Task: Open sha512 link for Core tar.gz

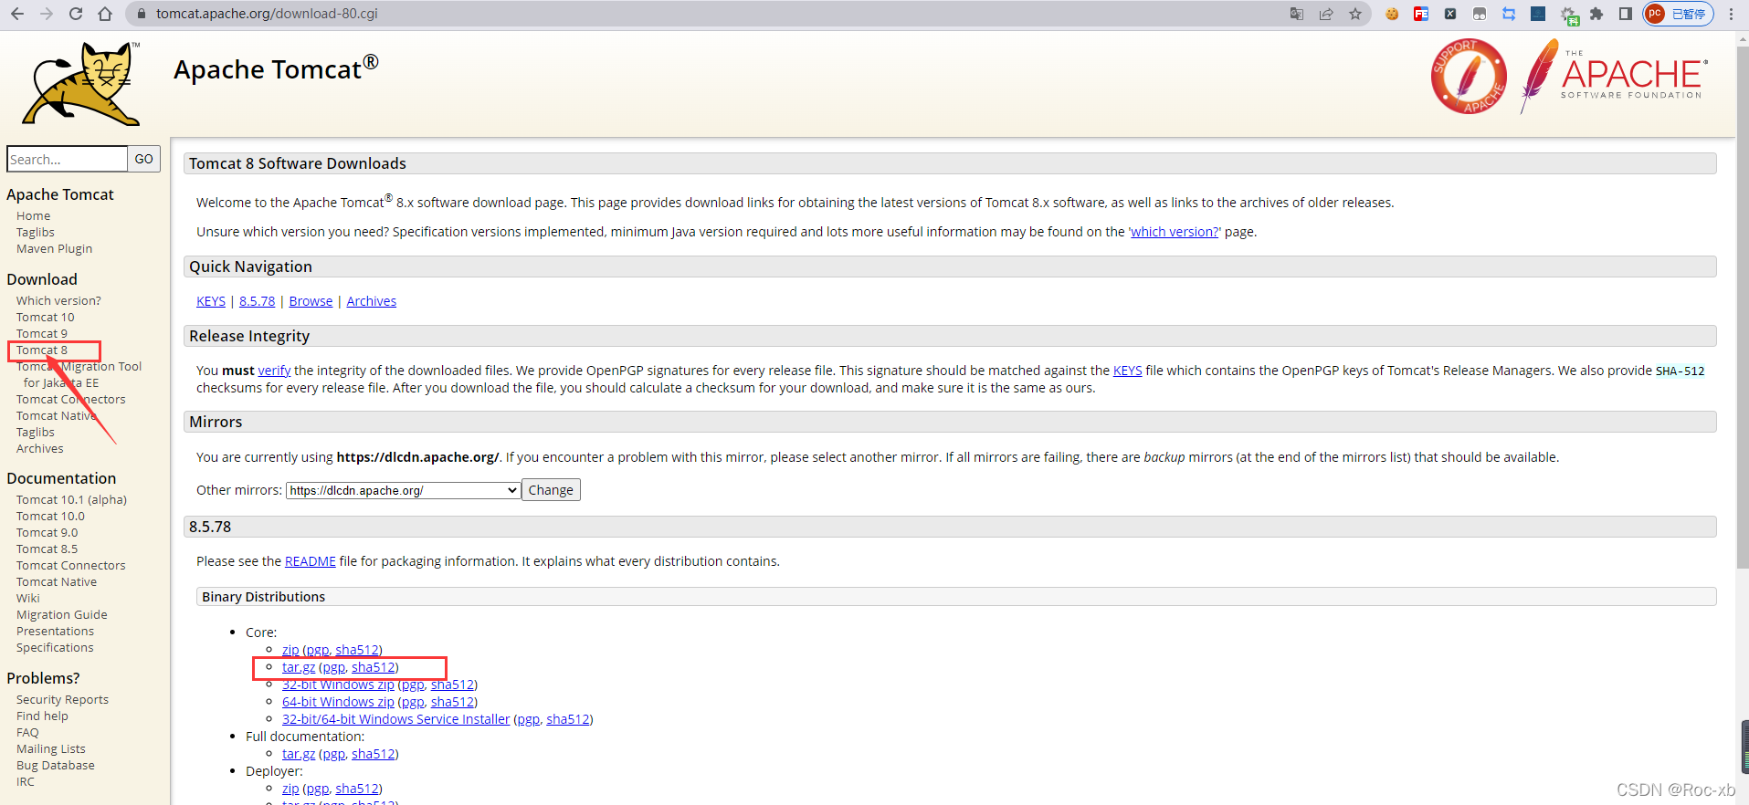Action: [x=374, y=667]
